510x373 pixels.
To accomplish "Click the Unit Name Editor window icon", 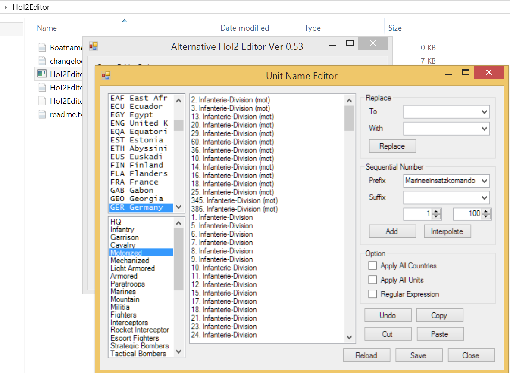I will (x=106, y=76).
